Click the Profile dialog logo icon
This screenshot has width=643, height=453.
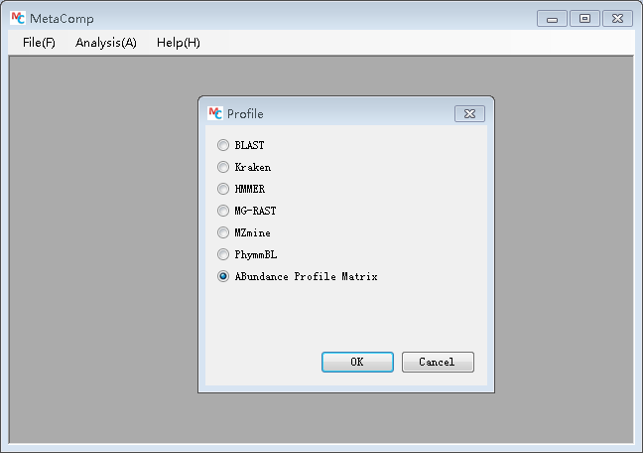(x=214, y=113)
